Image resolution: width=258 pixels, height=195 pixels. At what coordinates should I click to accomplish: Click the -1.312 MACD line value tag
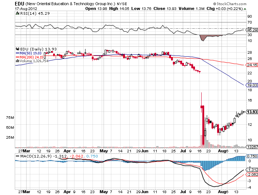251,170
